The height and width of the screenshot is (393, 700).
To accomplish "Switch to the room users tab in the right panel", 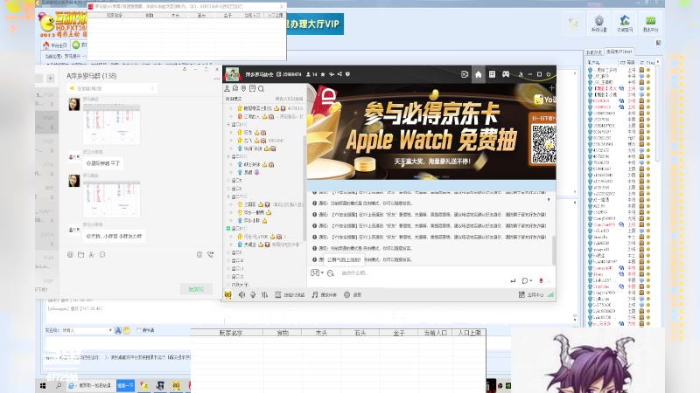I will (x=619, y=52).
